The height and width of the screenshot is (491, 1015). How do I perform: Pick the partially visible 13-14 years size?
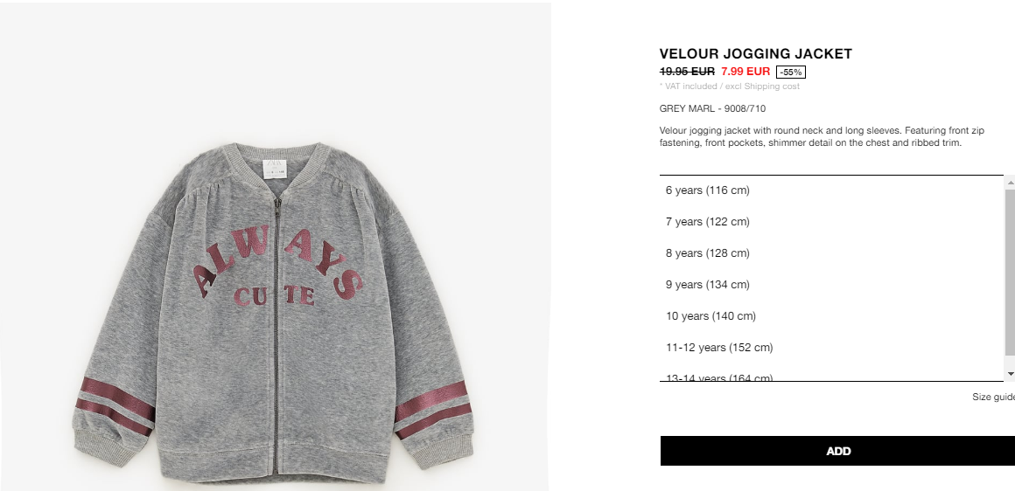point(831,376)
